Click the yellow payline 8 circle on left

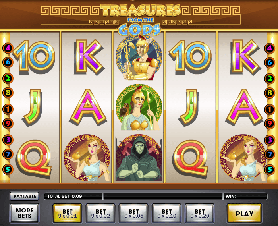tap(8, 93)
